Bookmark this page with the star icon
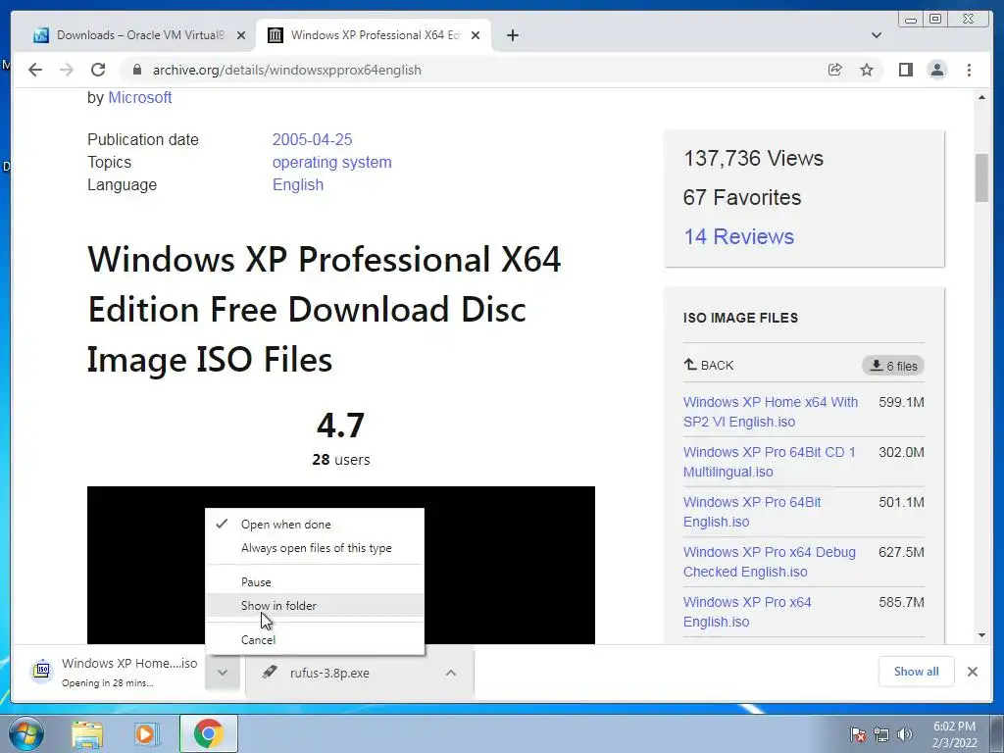 [x=867, y=70]
